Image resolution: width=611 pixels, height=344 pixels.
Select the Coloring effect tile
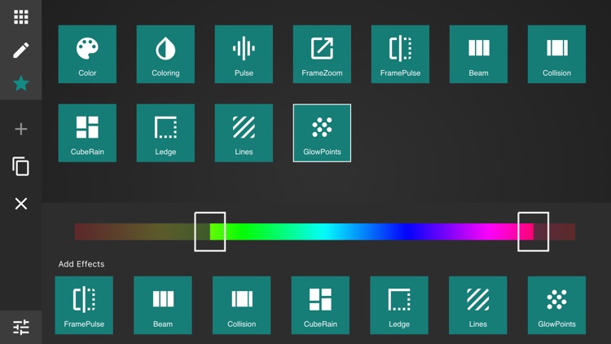pyautogui.click(x=165, y=55)
